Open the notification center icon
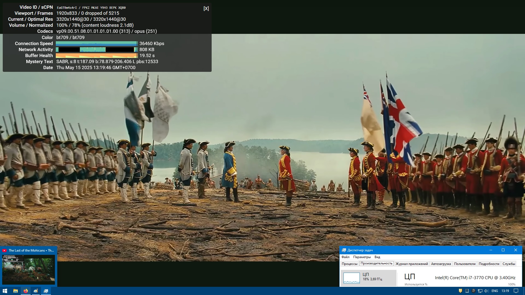The width and height of the screenshot is (525, 295). 516,291
